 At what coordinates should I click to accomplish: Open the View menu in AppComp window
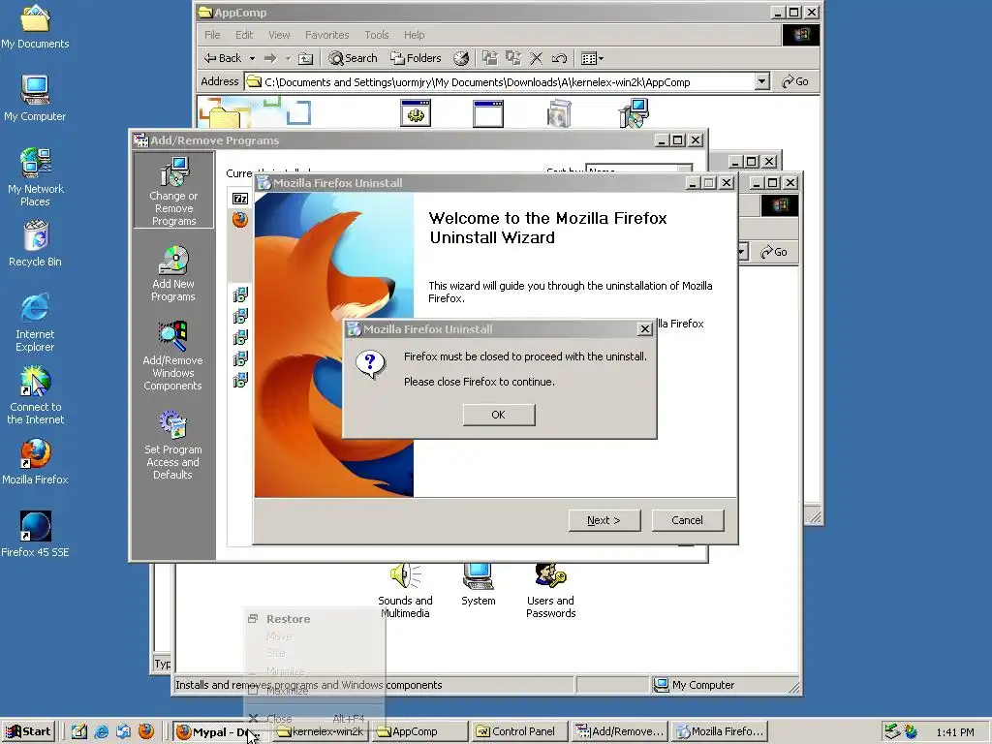point(279,35)
